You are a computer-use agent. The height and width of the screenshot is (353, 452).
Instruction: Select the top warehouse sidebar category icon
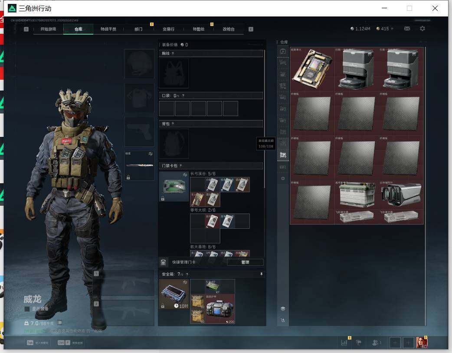coord(283,52)
